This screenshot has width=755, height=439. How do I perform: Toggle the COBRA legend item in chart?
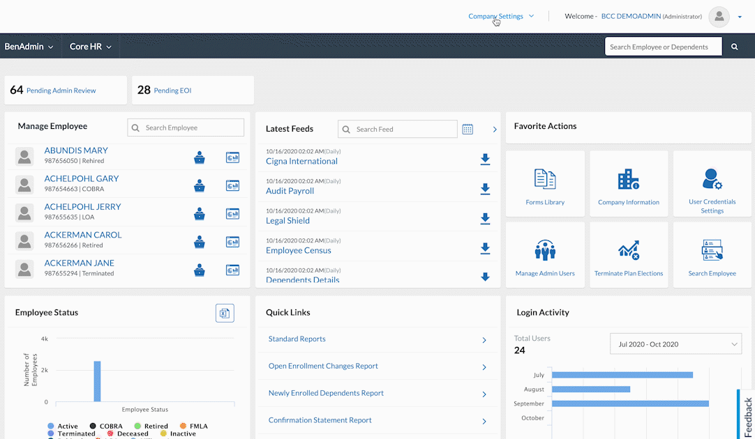pos(105,426)
